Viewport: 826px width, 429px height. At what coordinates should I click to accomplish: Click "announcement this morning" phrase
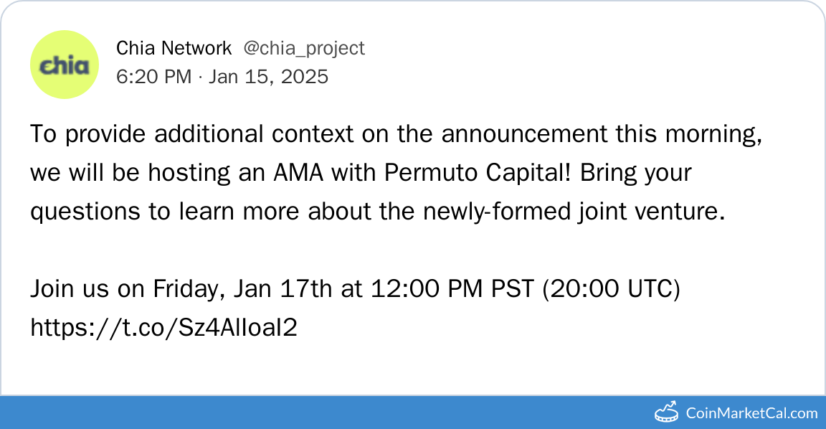pos(602,134)
